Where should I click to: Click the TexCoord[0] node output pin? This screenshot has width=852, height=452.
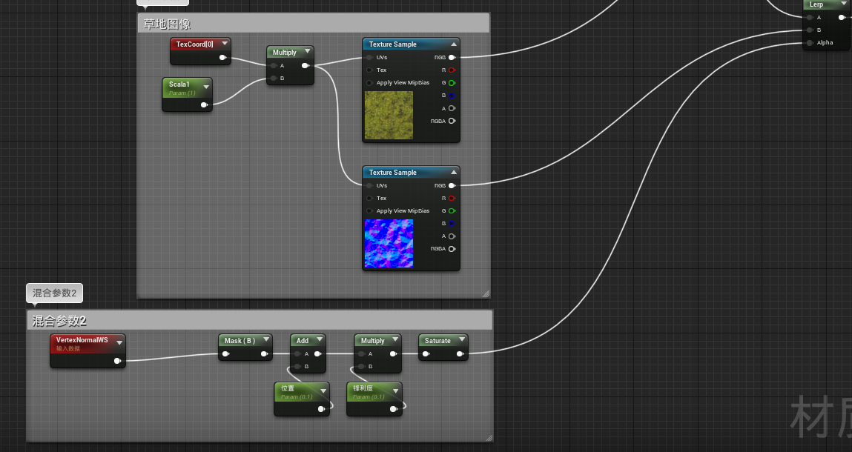(222, 57)
